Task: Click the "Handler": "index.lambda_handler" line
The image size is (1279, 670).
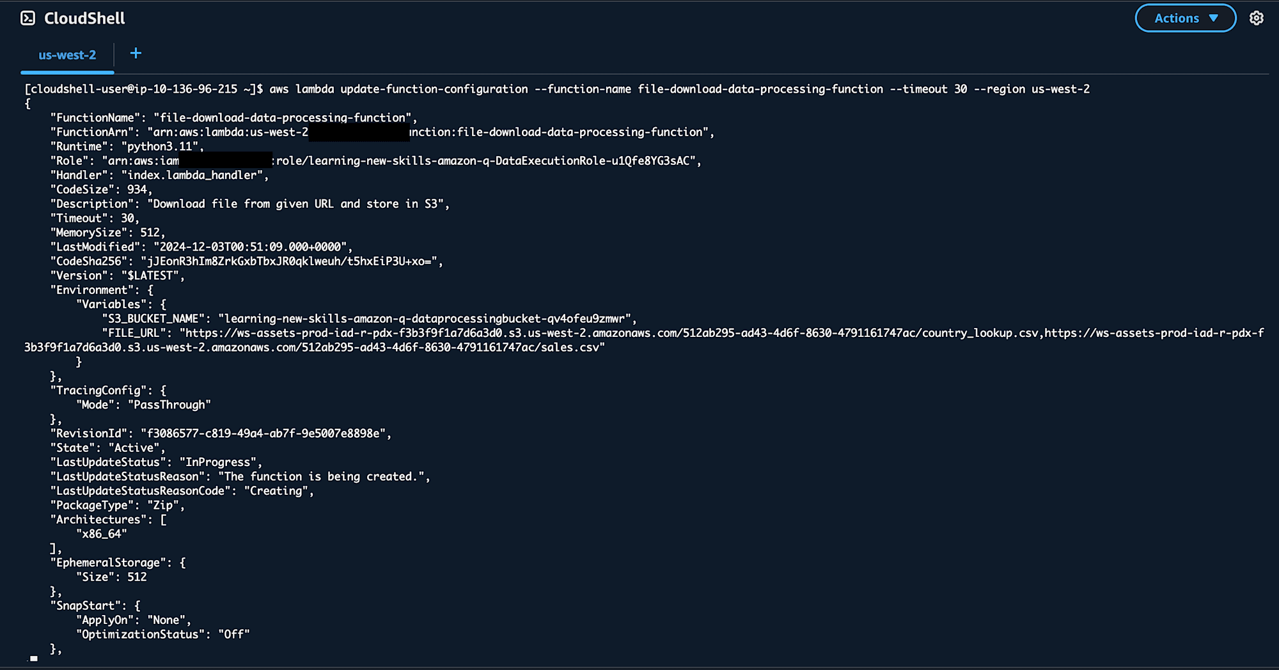Action: coord(159,175)
